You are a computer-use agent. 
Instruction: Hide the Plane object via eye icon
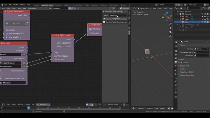205,19
